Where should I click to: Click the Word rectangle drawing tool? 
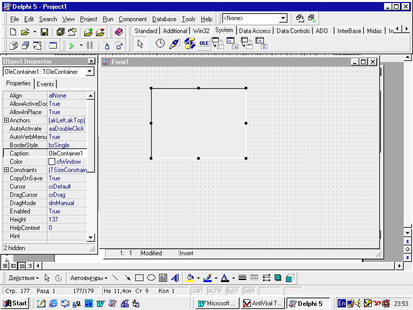pyautogui.click(x=139, y=278)
